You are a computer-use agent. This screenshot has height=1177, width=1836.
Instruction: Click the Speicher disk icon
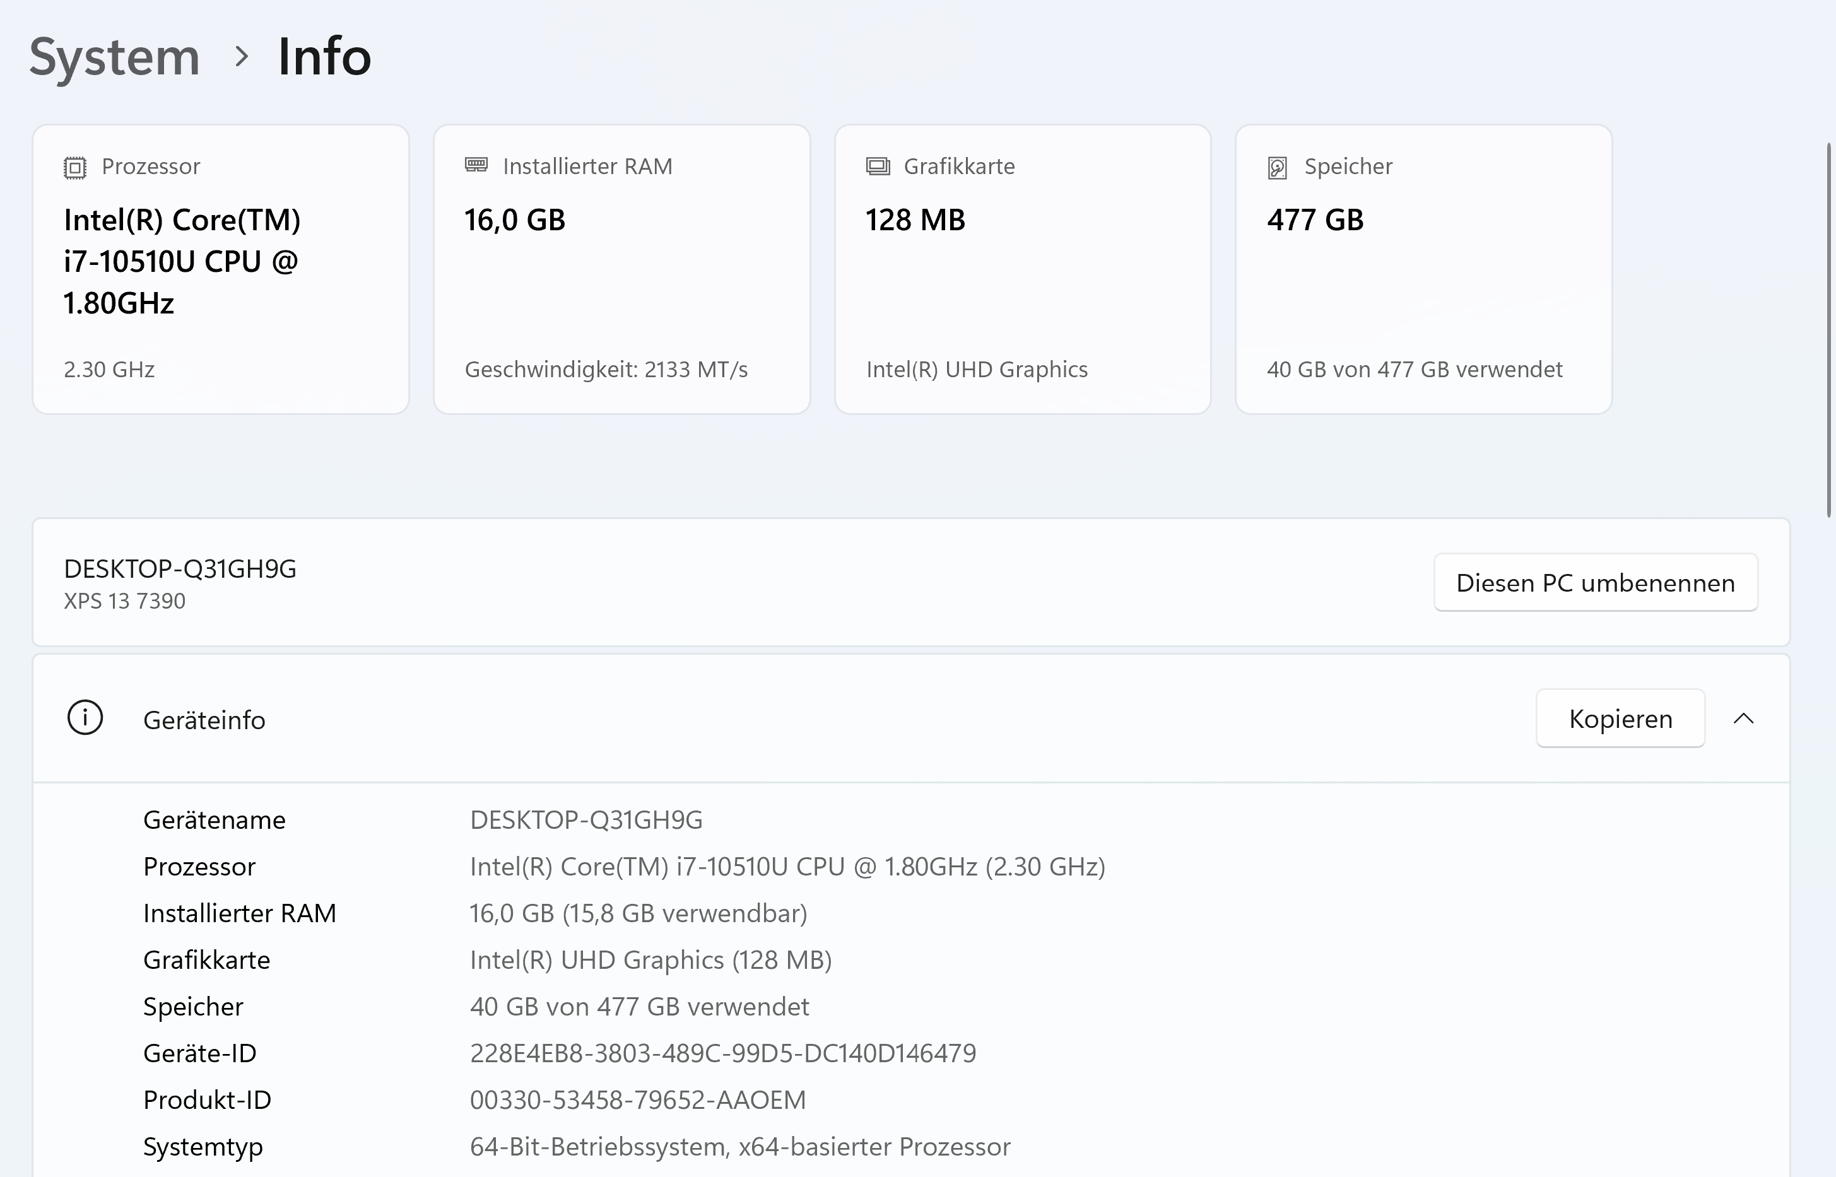(1277, 167)
